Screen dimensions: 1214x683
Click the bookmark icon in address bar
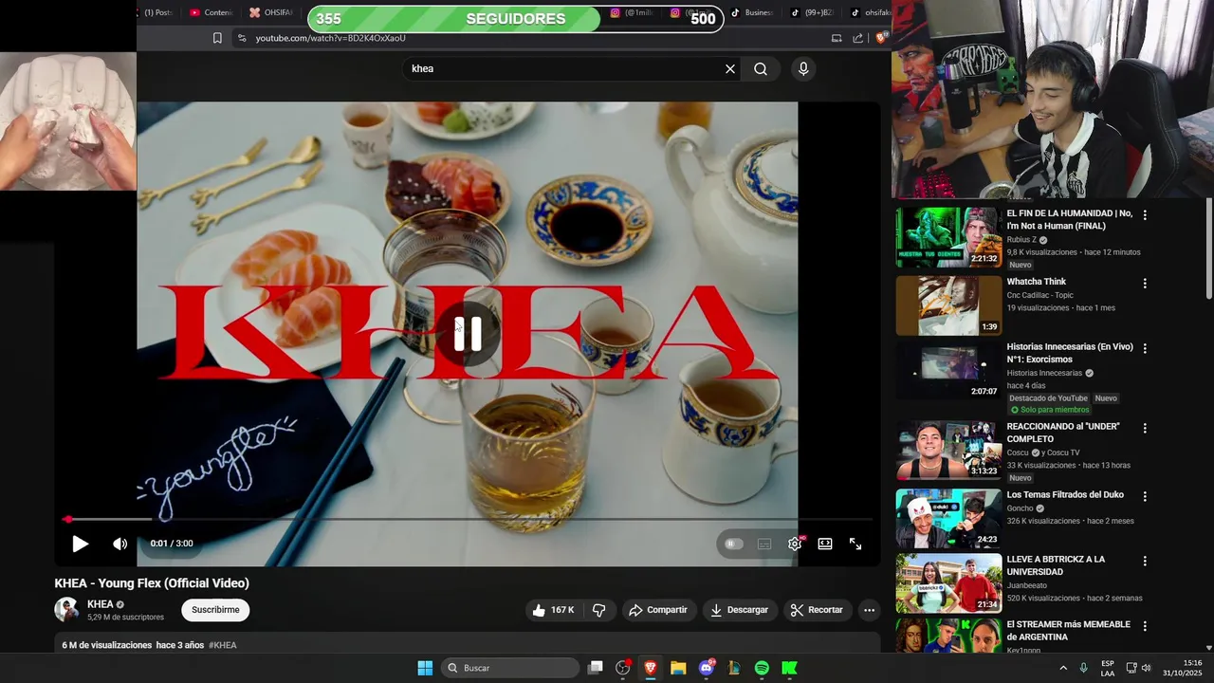click(x=217, y=38)
